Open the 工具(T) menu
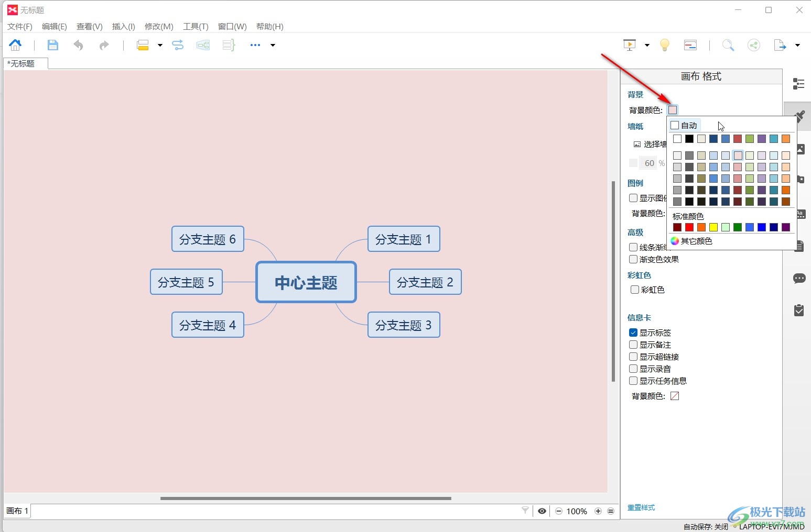The width and height of the screenshot is (811, 532). coord(196,27)
